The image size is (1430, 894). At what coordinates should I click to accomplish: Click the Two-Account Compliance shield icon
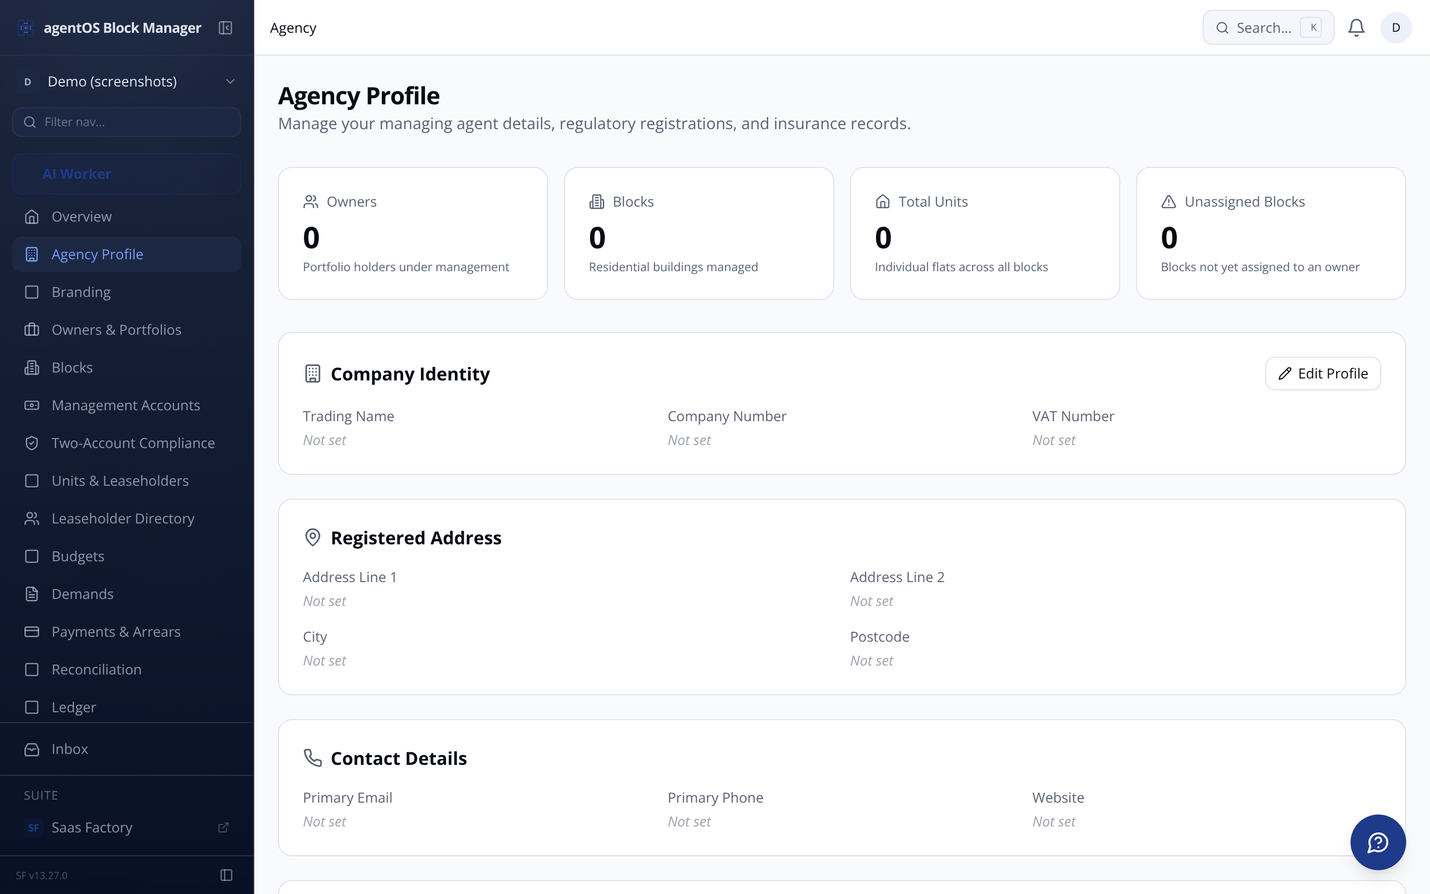(x=32, y=443)
